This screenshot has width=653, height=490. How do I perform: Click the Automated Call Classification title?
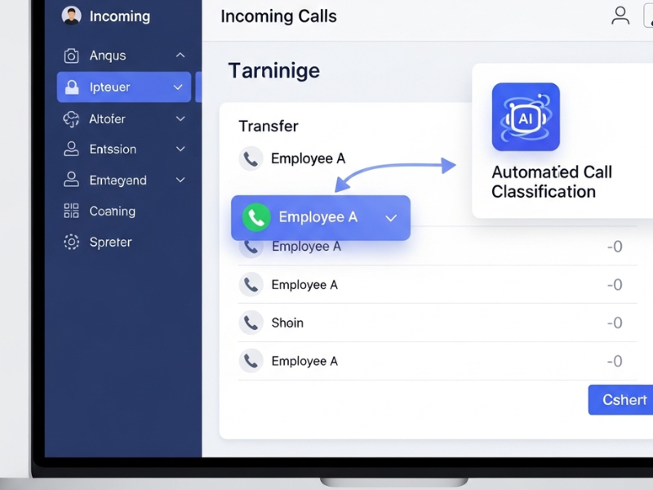click(x=552, y=181)
